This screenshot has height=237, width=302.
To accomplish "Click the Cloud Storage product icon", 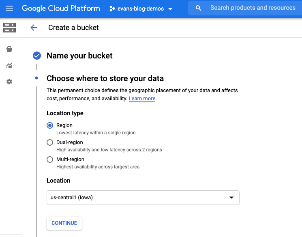I will point(9,28).
